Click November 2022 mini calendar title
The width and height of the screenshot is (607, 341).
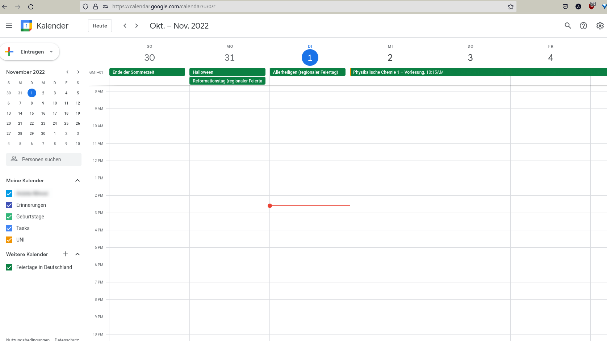pos(25,72)
